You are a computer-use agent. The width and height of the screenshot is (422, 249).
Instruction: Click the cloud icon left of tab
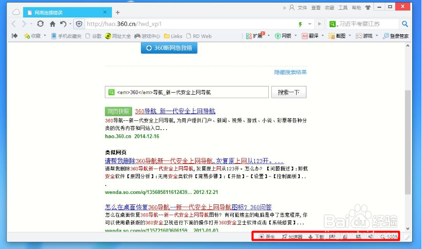pyautogui.click(x=16, y=12)
